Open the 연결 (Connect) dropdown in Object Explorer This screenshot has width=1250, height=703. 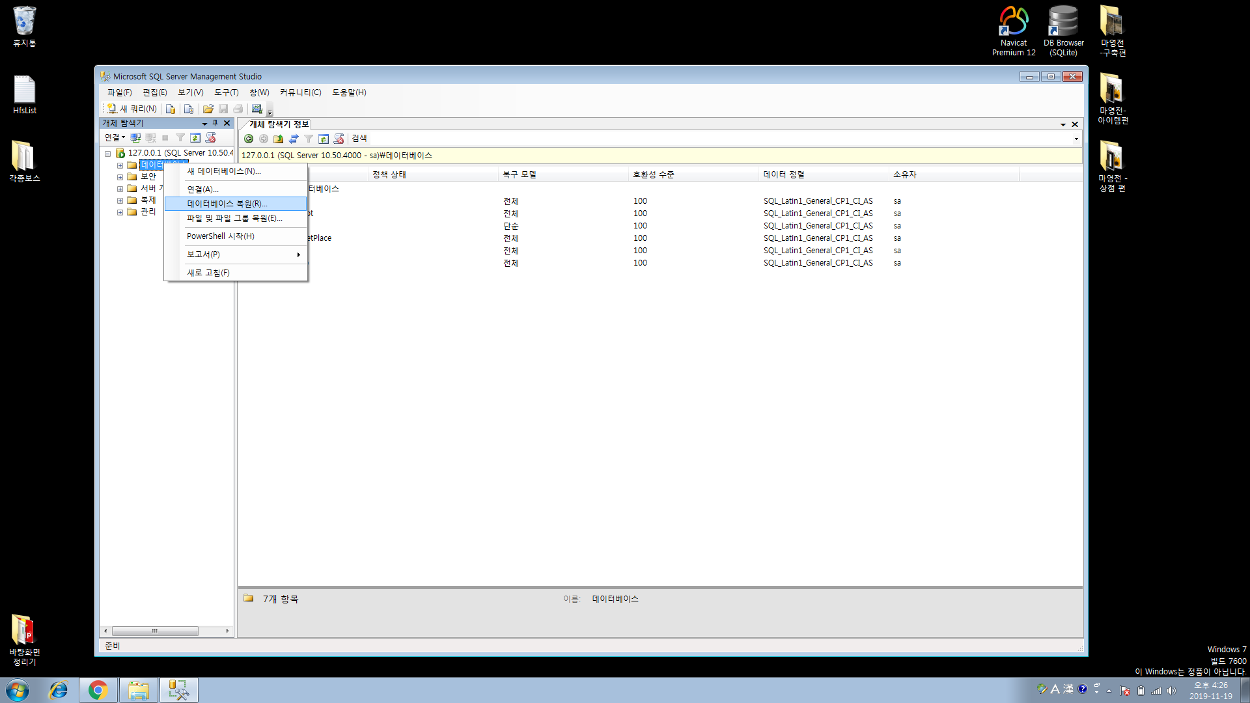click(x=115, y=137)
